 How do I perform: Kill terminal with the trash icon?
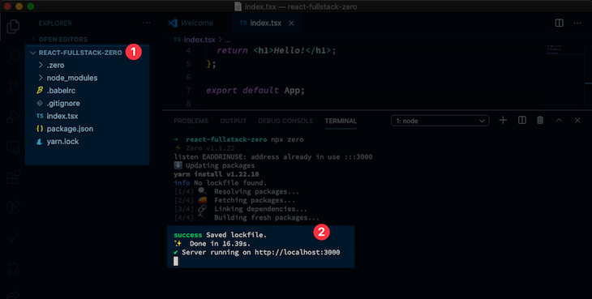(x=540, y=120)
